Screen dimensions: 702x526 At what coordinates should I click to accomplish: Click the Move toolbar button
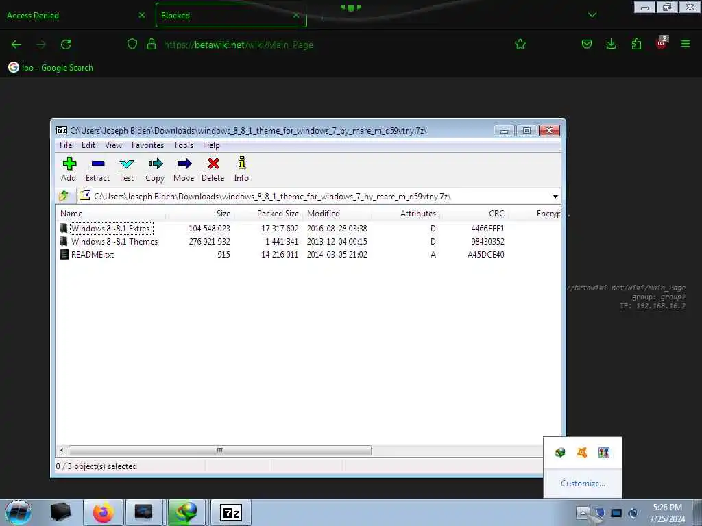click(x=184, y=169)
